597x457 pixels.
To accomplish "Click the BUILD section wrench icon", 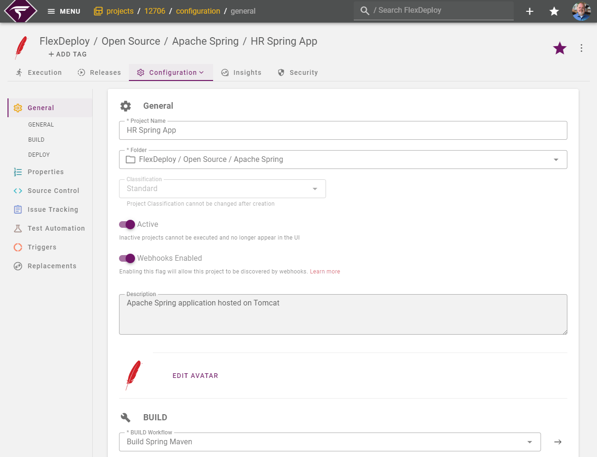I will coord(126,417).
